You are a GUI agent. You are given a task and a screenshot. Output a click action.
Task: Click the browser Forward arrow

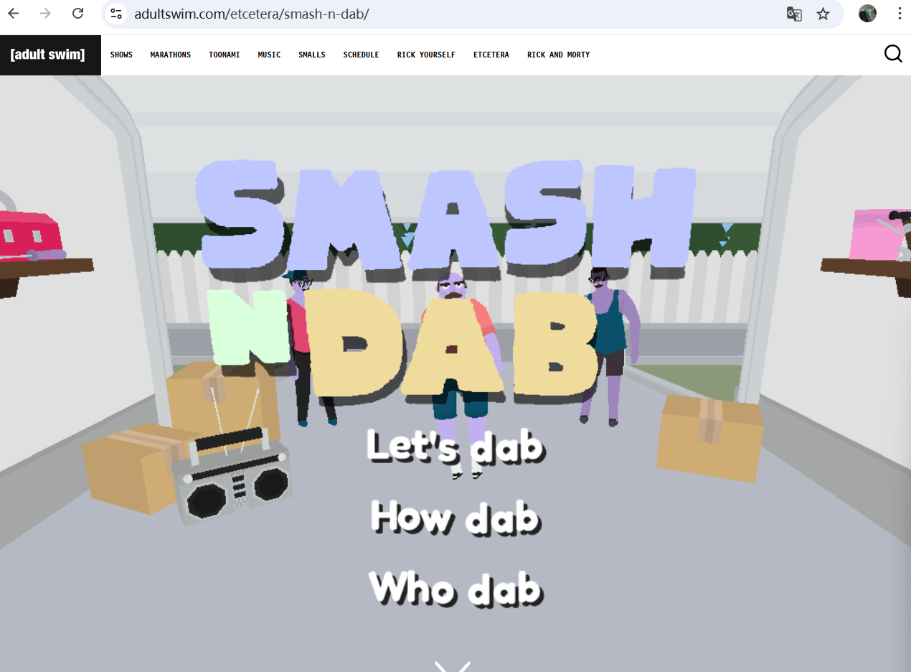coord(45,14)
